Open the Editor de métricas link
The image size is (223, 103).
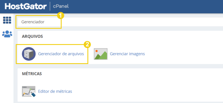55,91
